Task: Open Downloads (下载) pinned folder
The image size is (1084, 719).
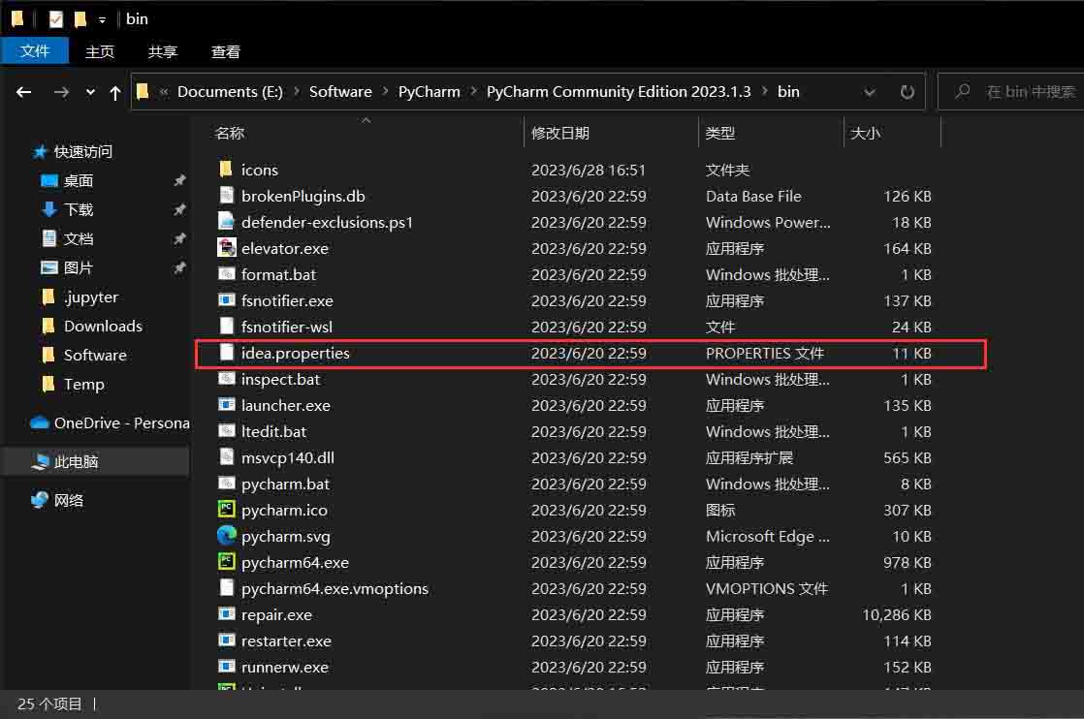Action: [67, 210]
